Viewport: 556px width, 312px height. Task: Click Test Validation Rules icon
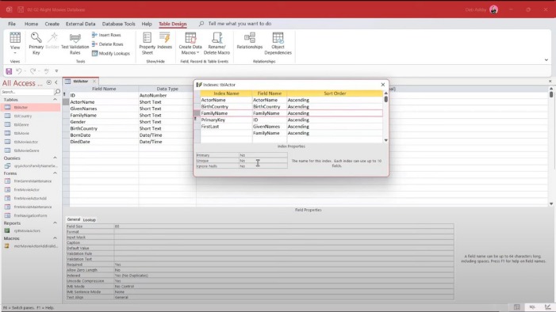75,43
